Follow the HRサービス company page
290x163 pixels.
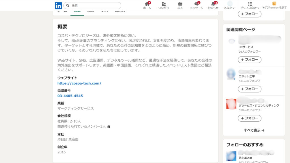coord(250,60)
